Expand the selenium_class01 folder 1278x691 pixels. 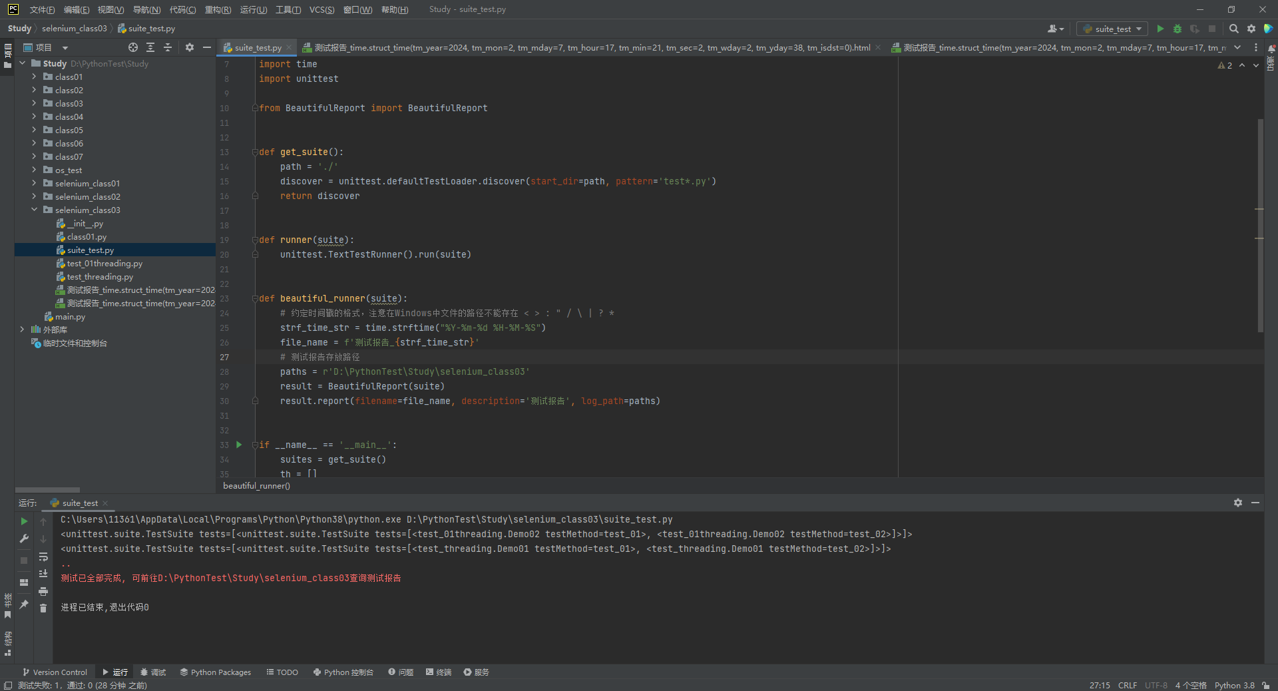34,183
